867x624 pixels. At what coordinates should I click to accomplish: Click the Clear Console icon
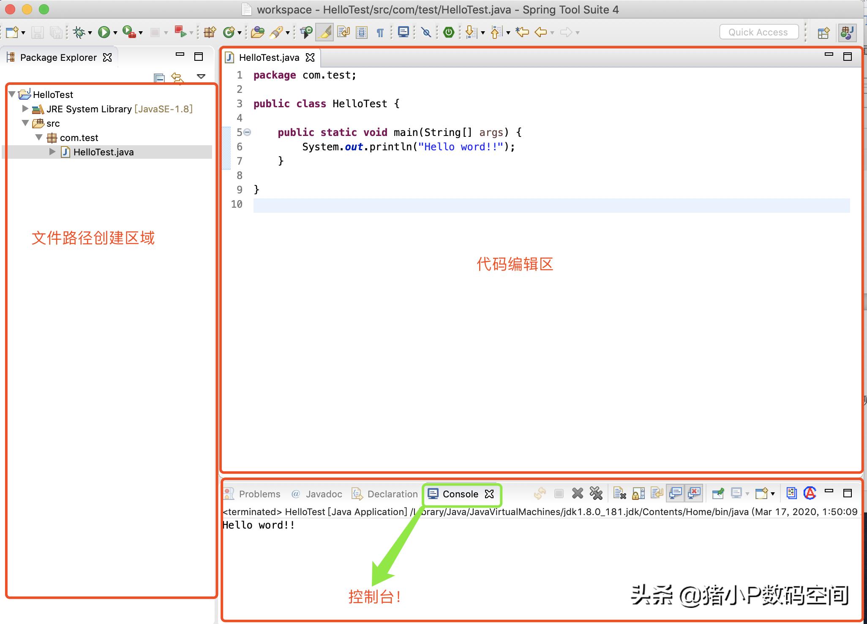tap(619, 493)
